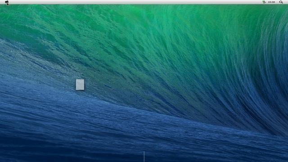This screenshot has height=162, width=288.
Task: Open the Apple menu in the menu bar
Action: [7, 2]
